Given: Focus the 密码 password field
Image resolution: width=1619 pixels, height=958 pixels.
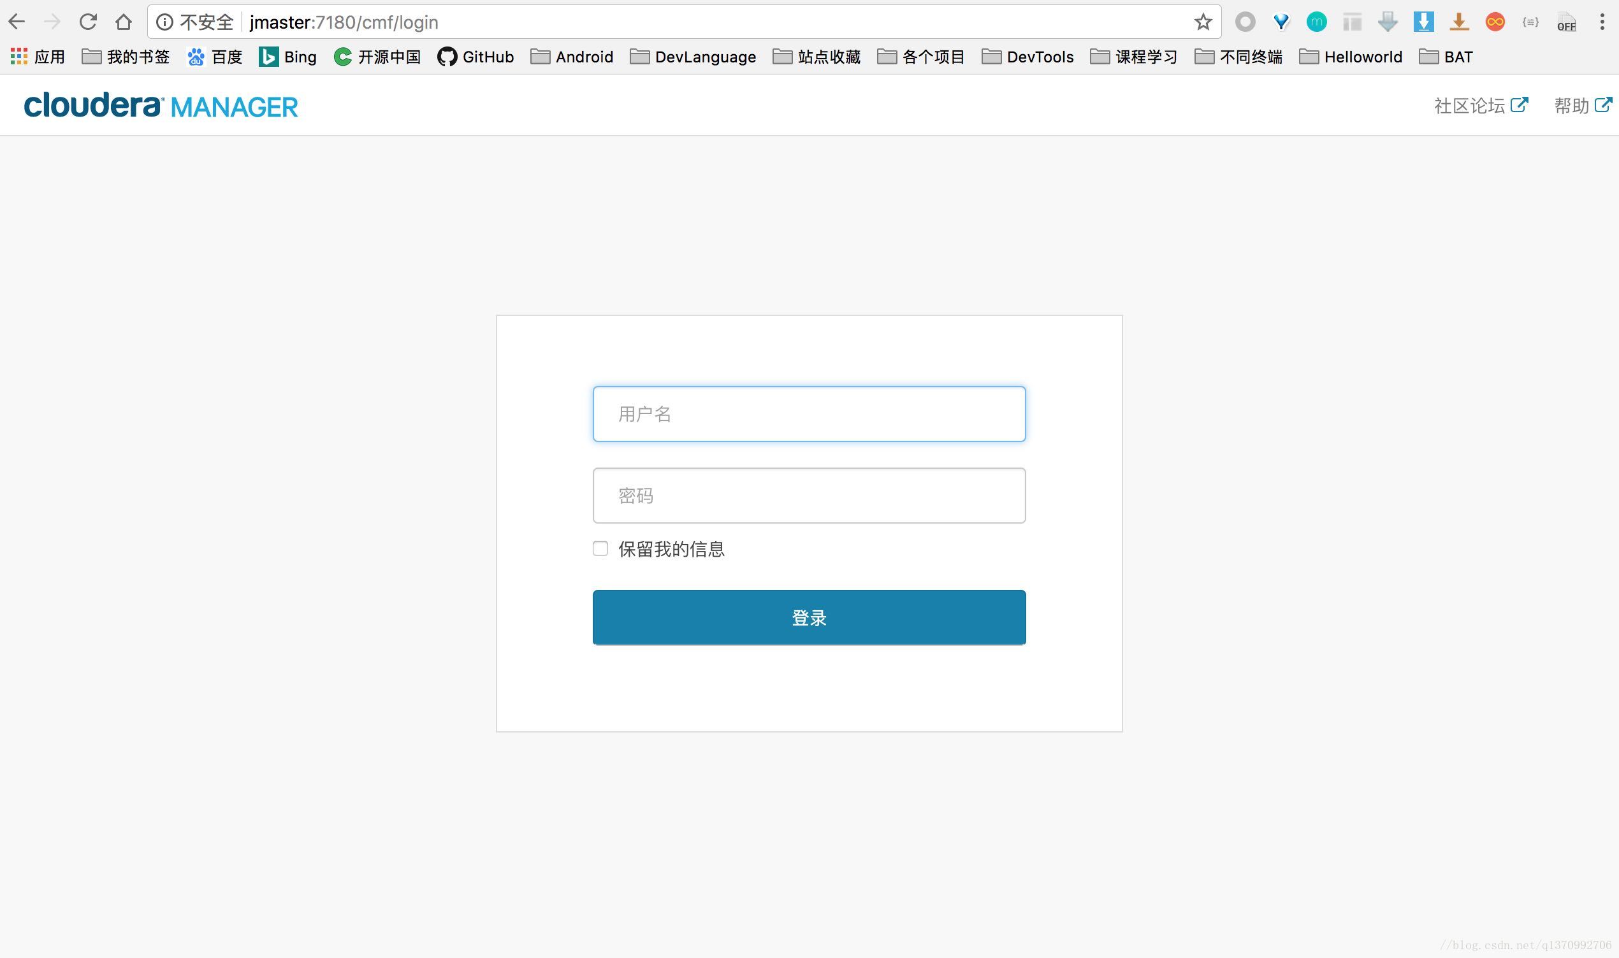Looking at the screenshot, I should point(809,495).
